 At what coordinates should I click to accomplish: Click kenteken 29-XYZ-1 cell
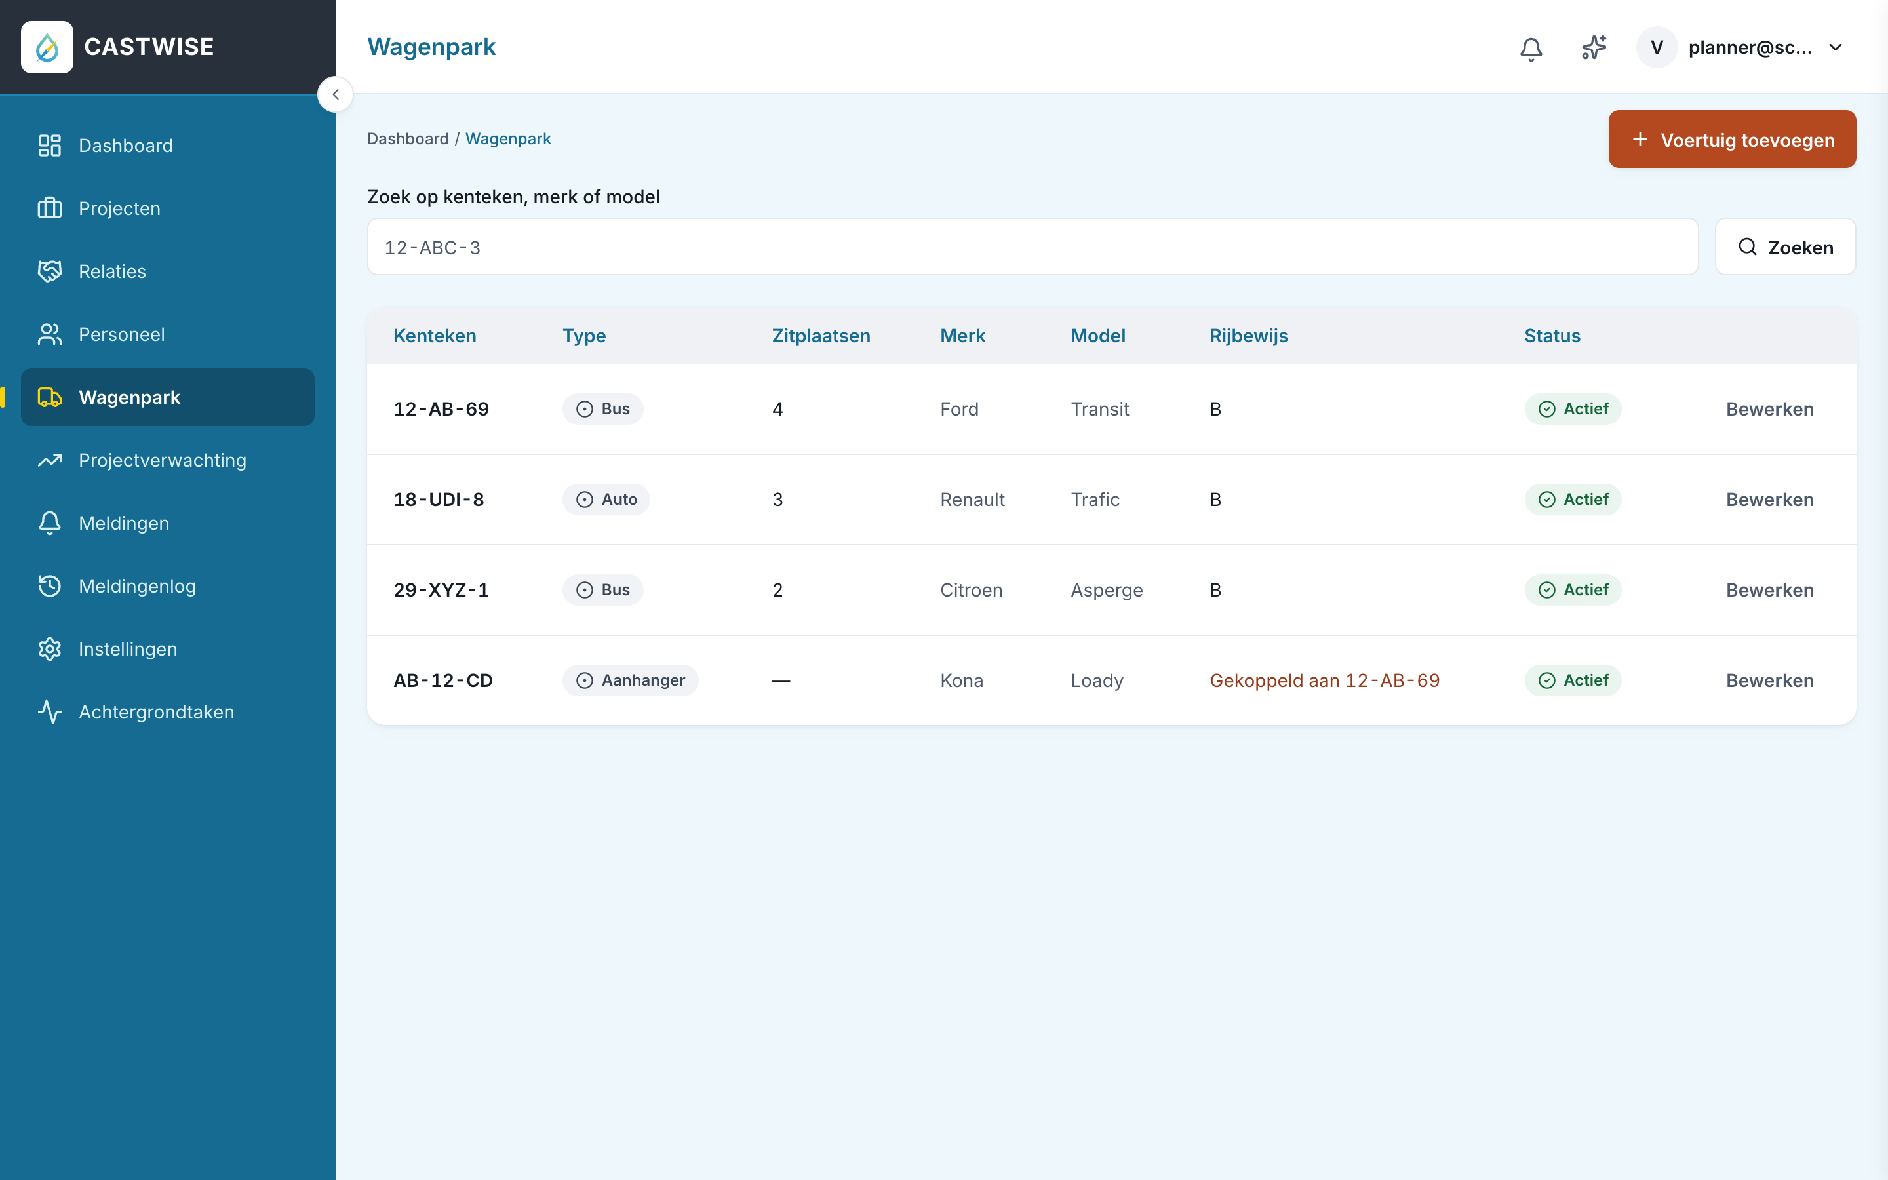click(x=441, y=590)
